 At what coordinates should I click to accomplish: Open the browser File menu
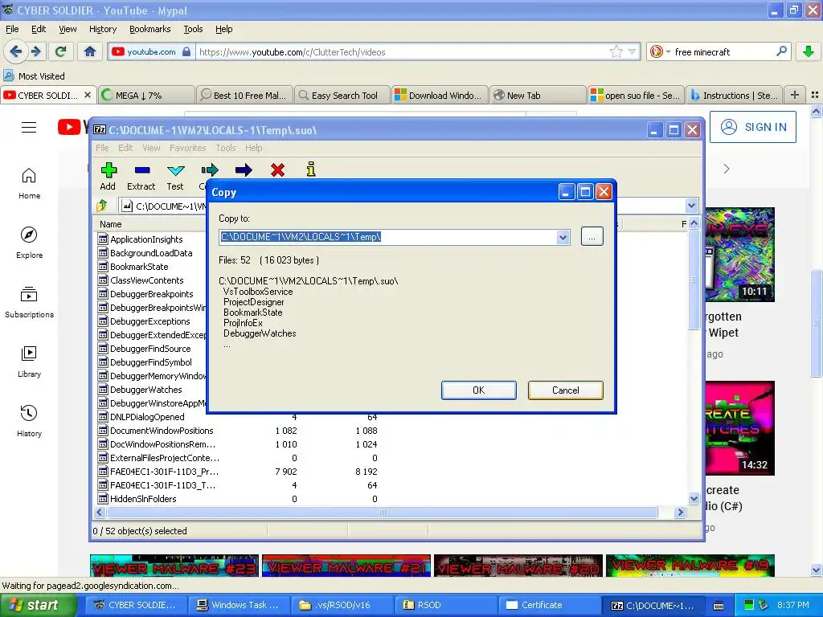[12, 29]
